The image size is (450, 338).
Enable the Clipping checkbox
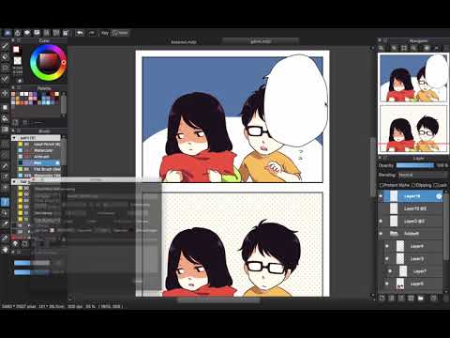(413, 185)
